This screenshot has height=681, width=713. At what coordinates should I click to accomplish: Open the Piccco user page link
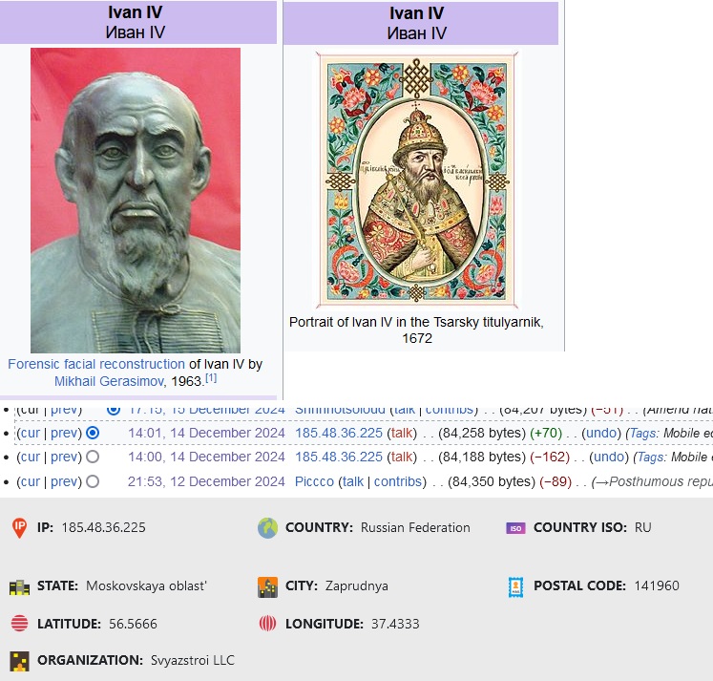click(314, 481)
